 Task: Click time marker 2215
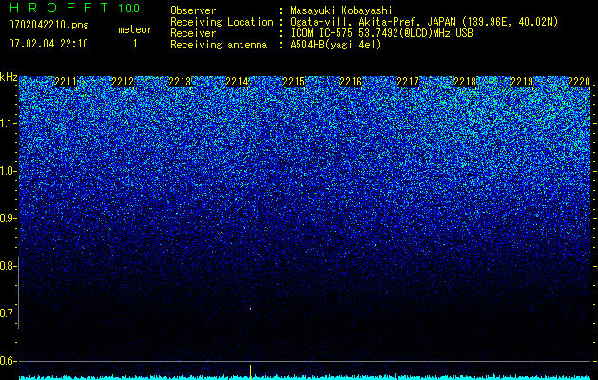point(294,82)
